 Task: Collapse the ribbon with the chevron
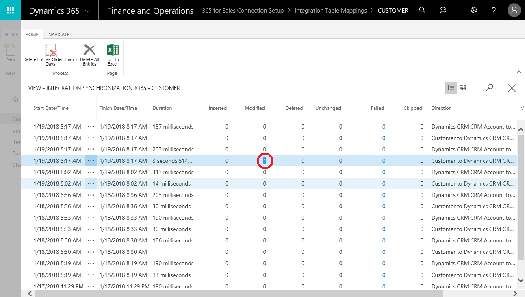coord(518,72)
